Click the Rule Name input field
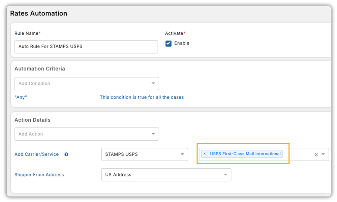The width and height of the screenshot is (337, 202). pos(86,47)
